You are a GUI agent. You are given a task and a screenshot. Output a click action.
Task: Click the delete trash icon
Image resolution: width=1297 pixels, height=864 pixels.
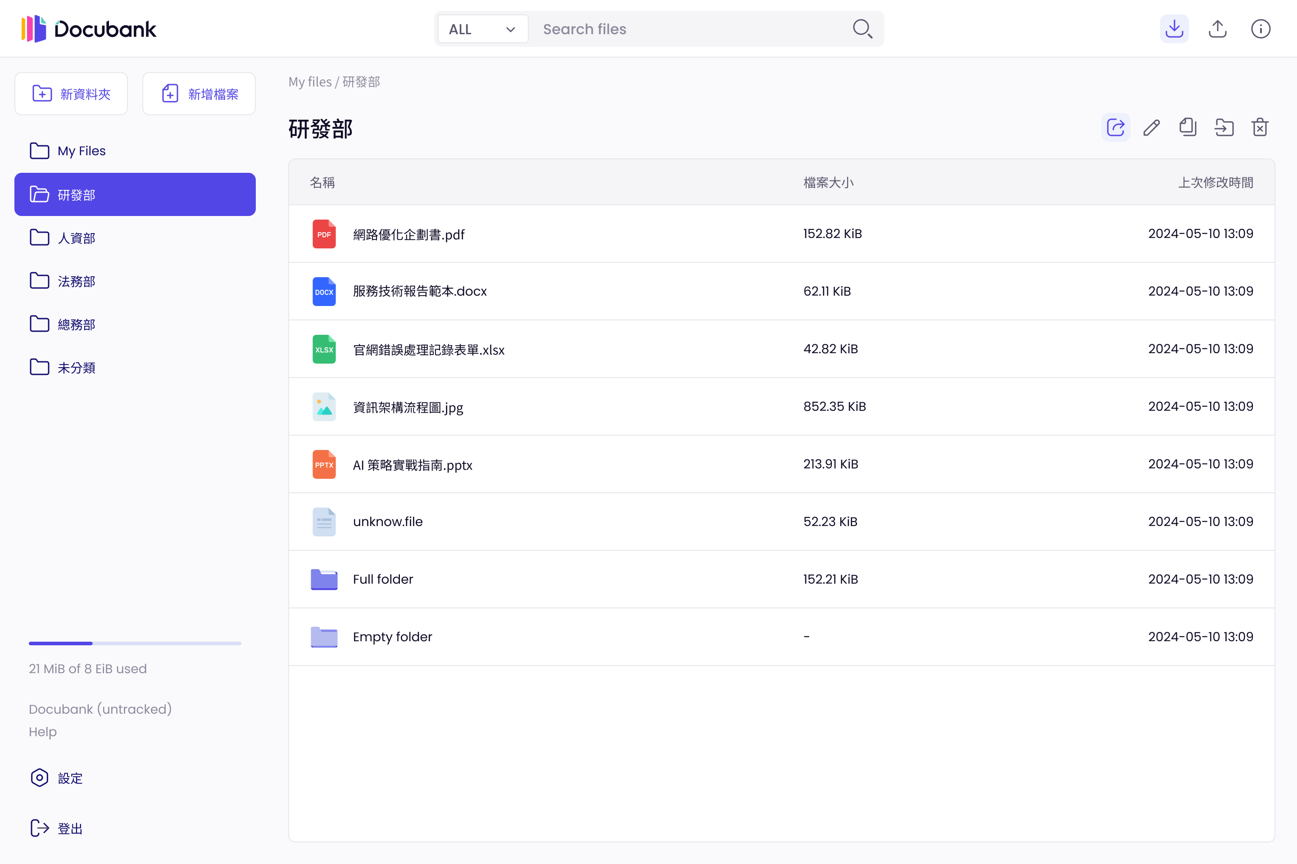[1260, 128]
